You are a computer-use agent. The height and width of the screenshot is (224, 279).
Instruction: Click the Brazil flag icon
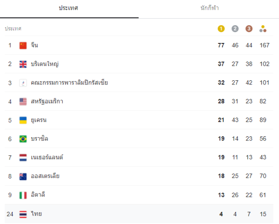tap(23, 139)
